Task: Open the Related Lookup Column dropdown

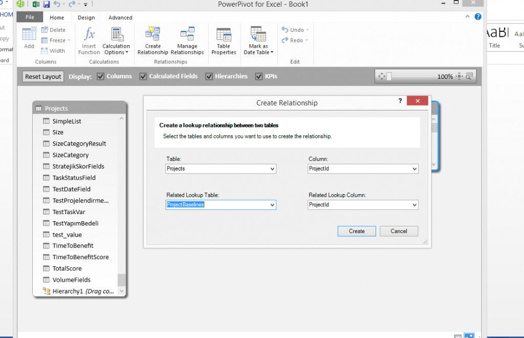Action: click(x=414, y=205)
